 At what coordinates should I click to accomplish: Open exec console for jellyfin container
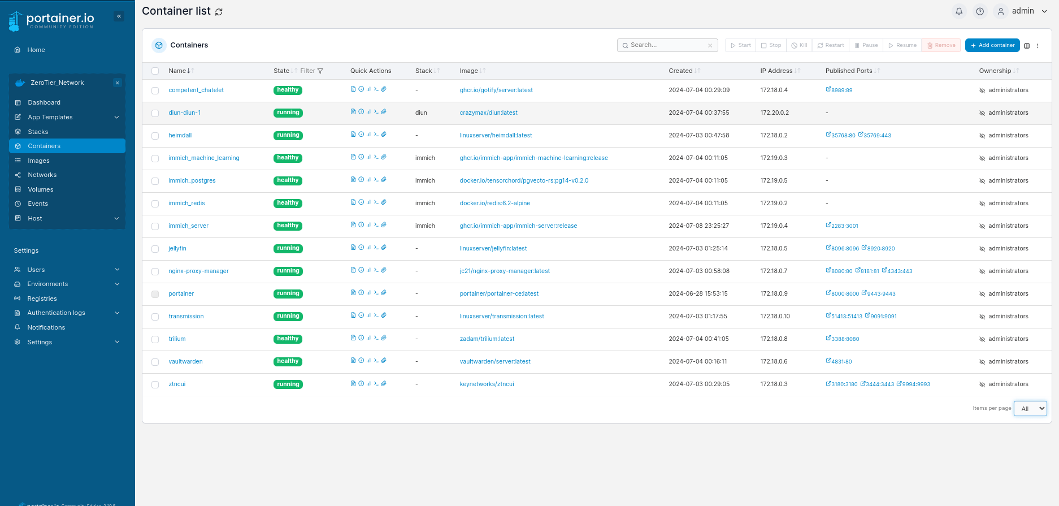tap(376, 248)
